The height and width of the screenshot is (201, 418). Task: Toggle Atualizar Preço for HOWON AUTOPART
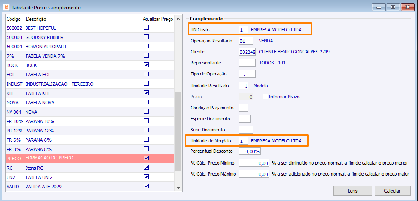(x=146, y=46)
